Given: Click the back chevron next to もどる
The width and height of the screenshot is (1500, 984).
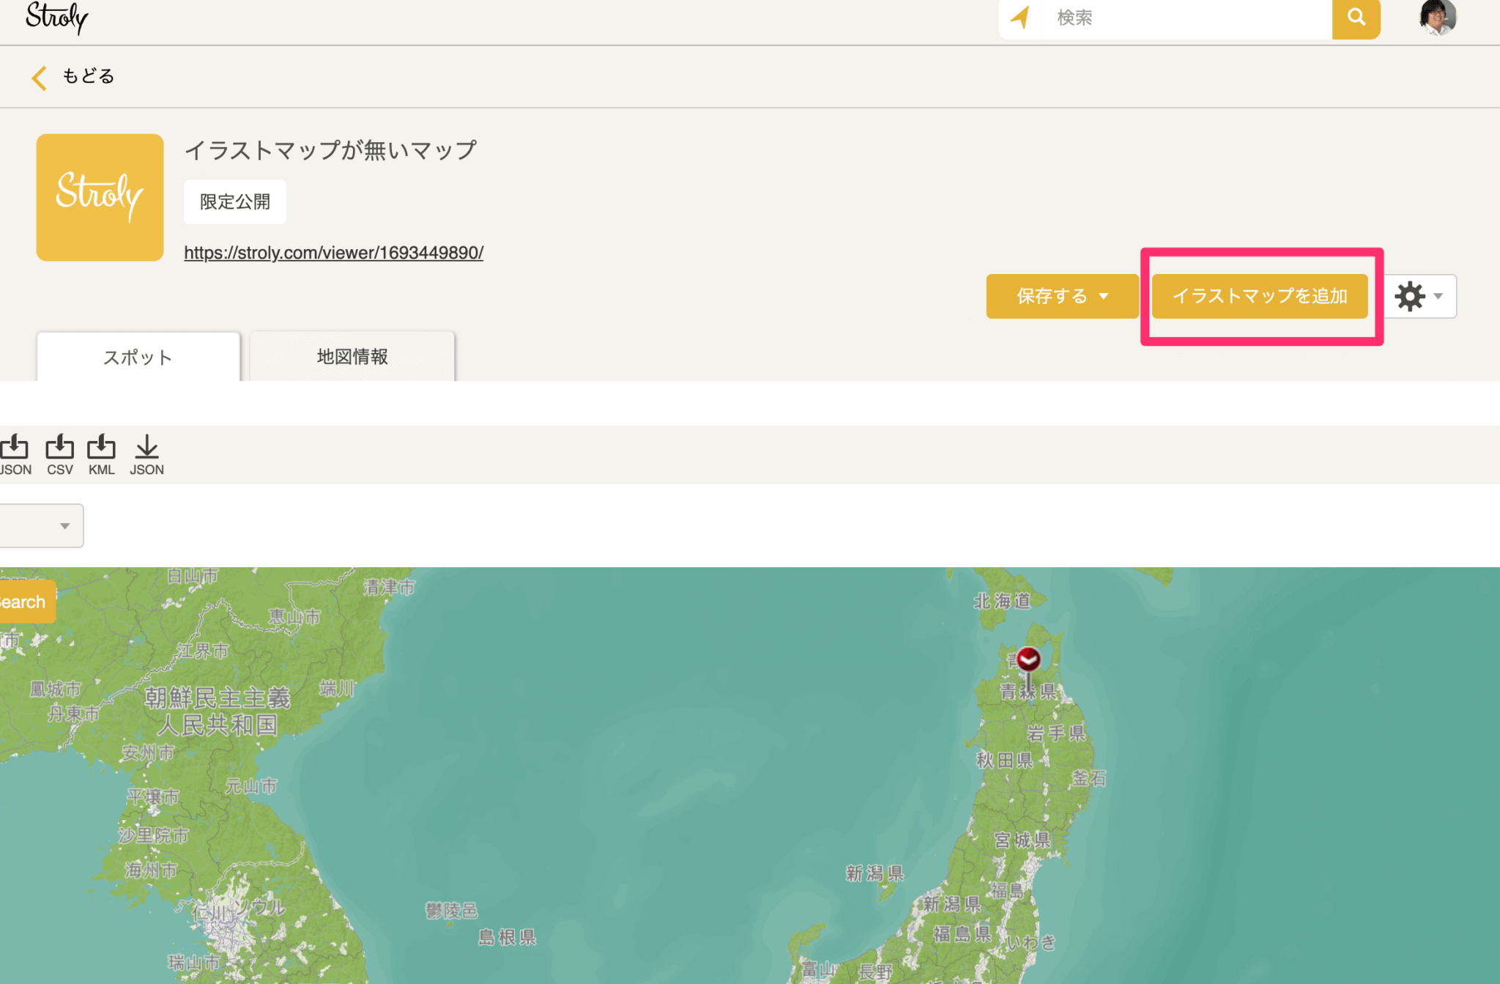Looking at the screenshot, I should 39,77.
